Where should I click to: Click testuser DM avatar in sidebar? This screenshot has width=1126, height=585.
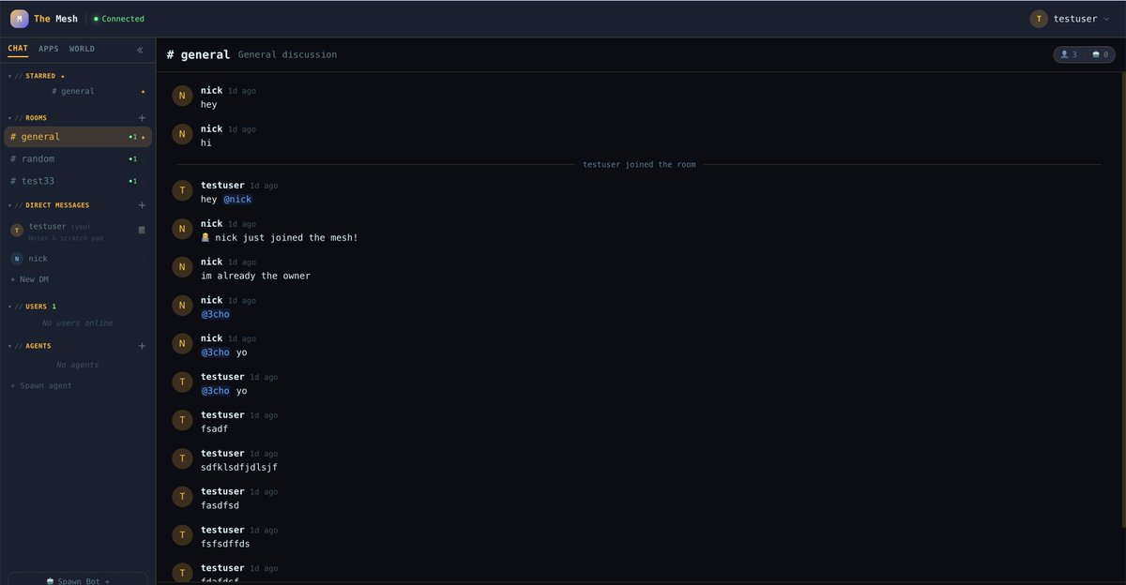(x=17, y=231)
